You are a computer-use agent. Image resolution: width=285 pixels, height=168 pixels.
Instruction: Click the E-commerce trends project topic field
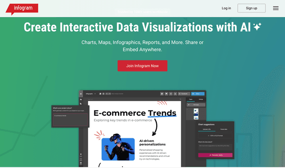(x=70, y=120)
